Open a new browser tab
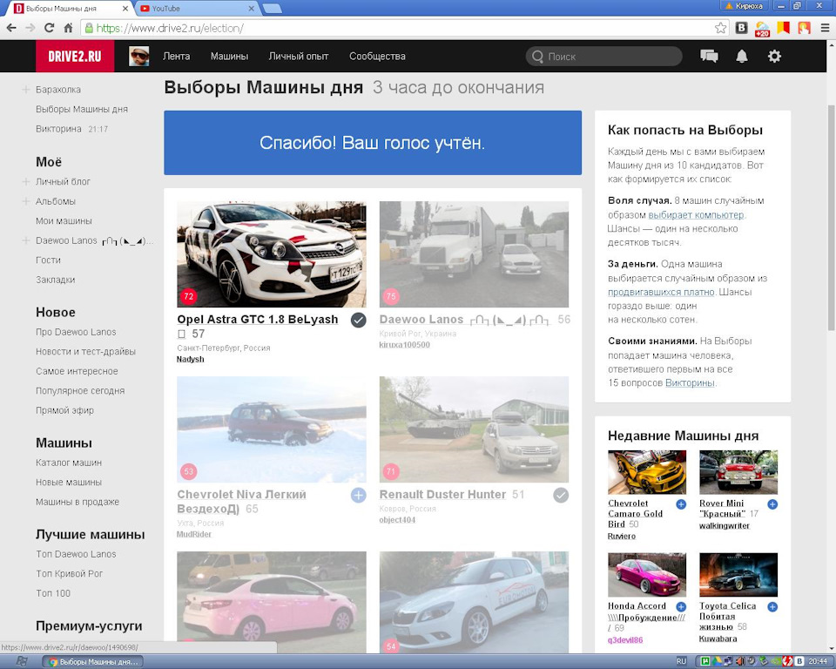836x669 pixels. pos(273,9)
